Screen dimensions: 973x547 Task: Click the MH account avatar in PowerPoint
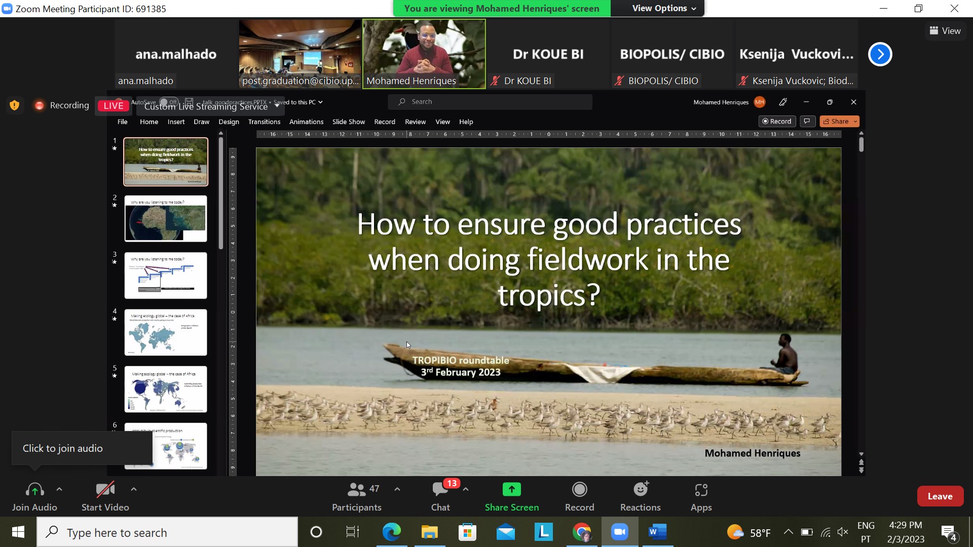point(760,102)
